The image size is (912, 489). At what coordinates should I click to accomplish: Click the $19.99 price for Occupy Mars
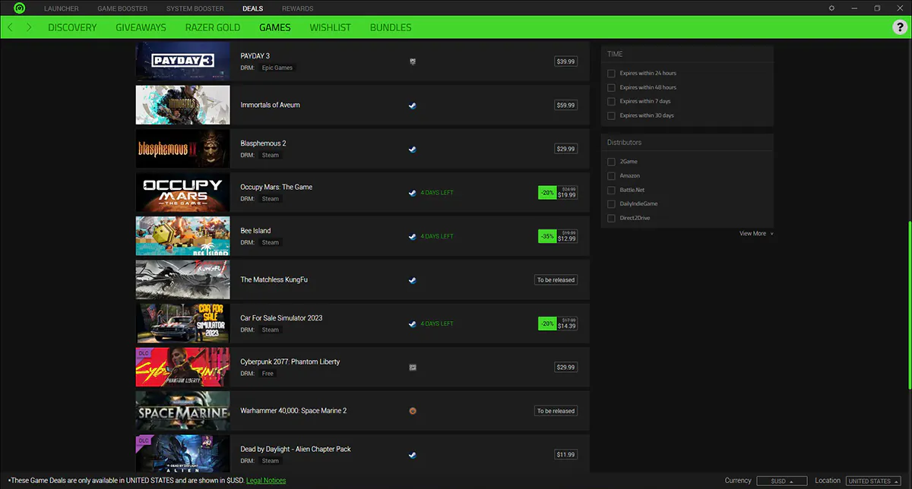tap(566, 195)
